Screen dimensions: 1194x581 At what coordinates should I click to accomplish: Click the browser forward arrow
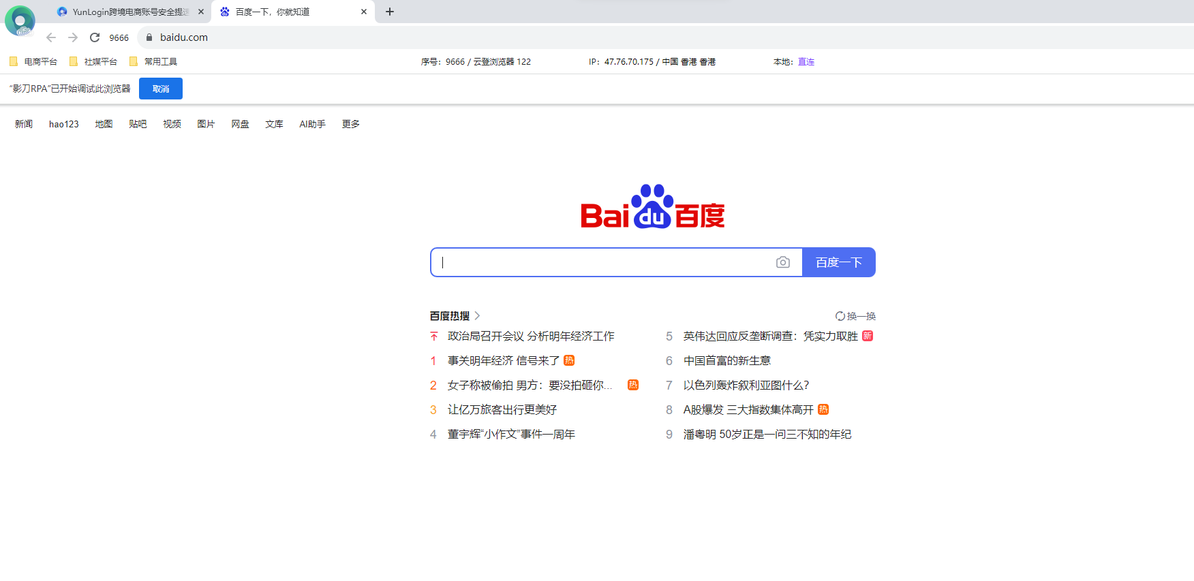tap(73, 37)
